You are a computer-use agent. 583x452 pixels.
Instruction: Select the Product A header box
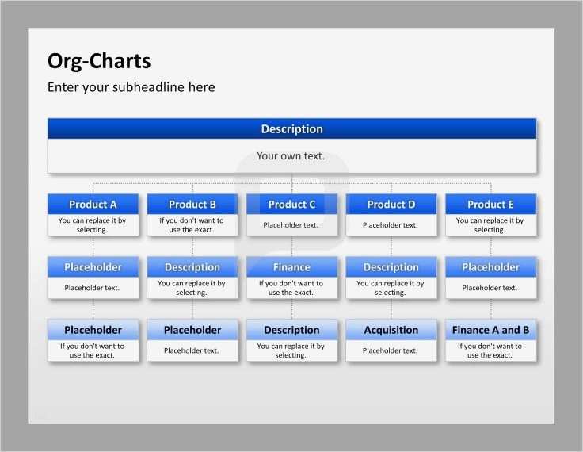93,205
